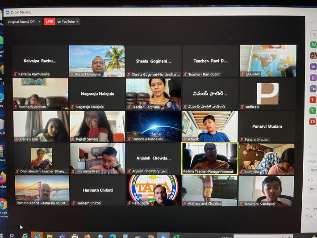Image resolution: width=317 pixels, height=238 pixels.
Task: Click the participant search field in the sidebar
Action: click(314, 35)
